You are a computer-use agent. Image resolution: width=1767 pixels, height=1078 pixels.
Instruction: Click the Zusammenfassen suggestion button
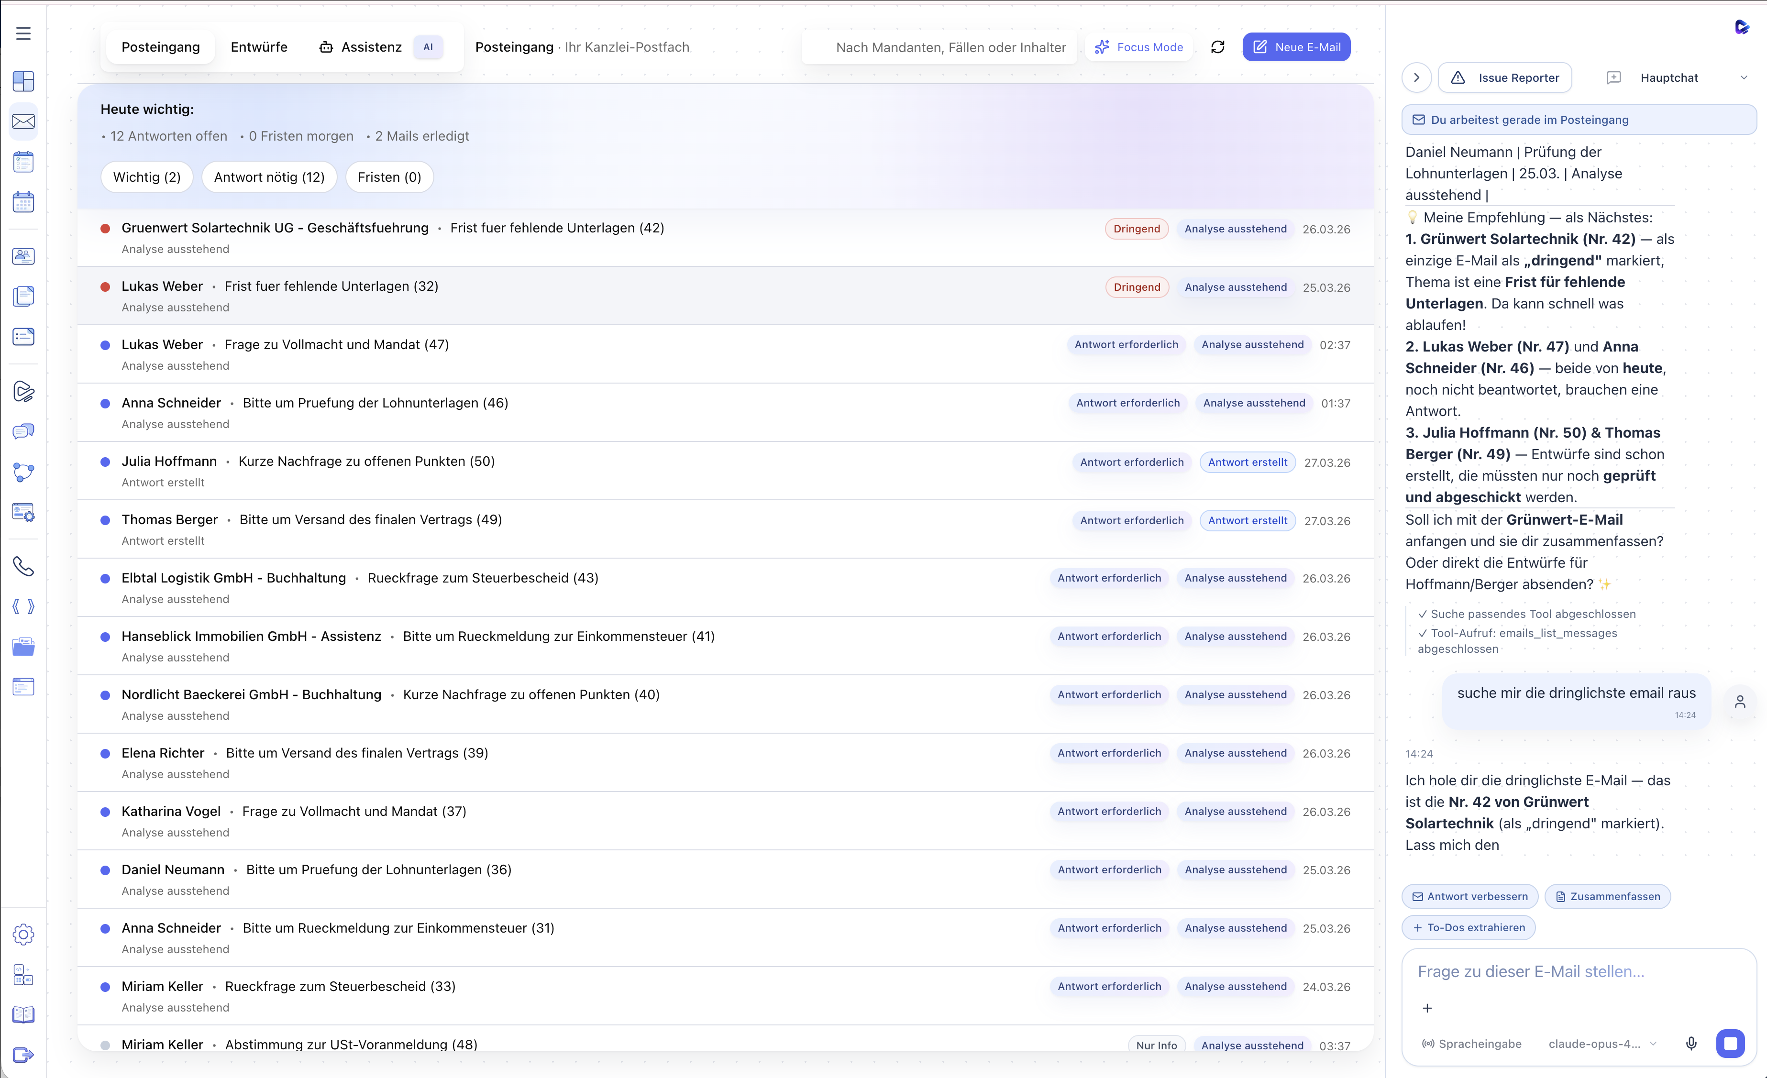coord(1607,897)
